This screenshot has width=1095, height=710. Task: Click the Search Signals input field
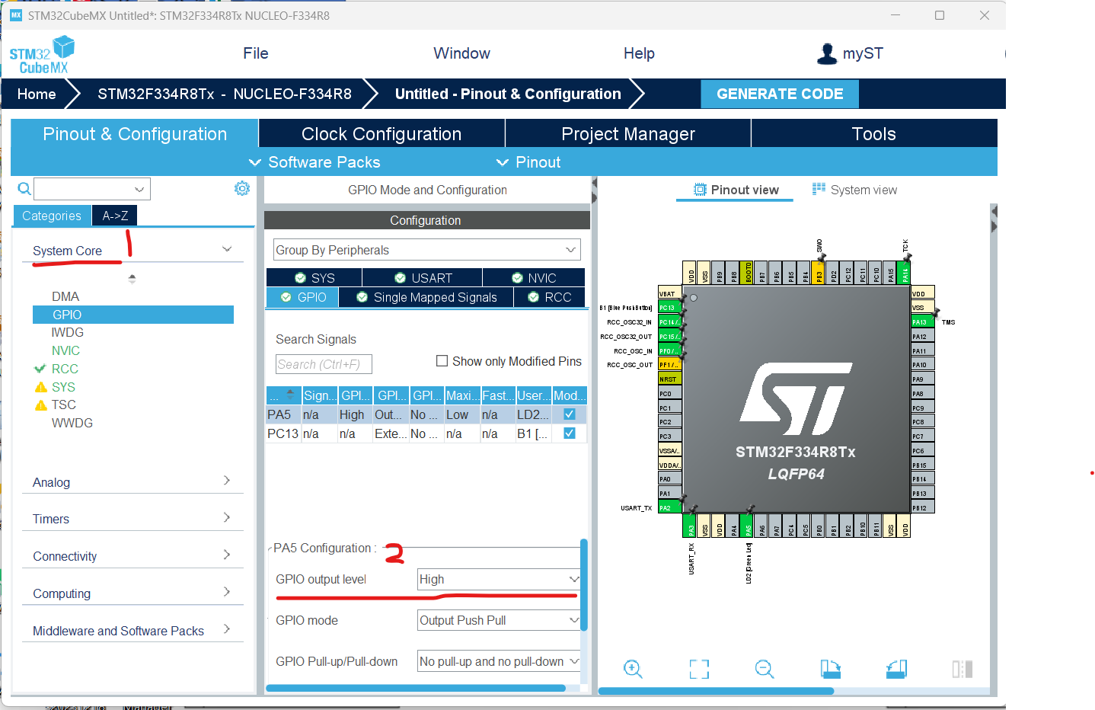(x=324, y=364)
